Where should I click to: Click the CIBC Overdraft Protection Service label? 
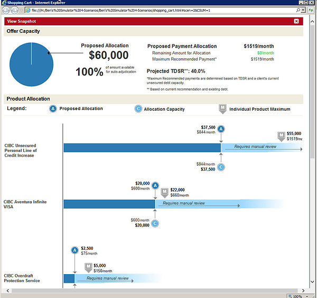point(22,278)
